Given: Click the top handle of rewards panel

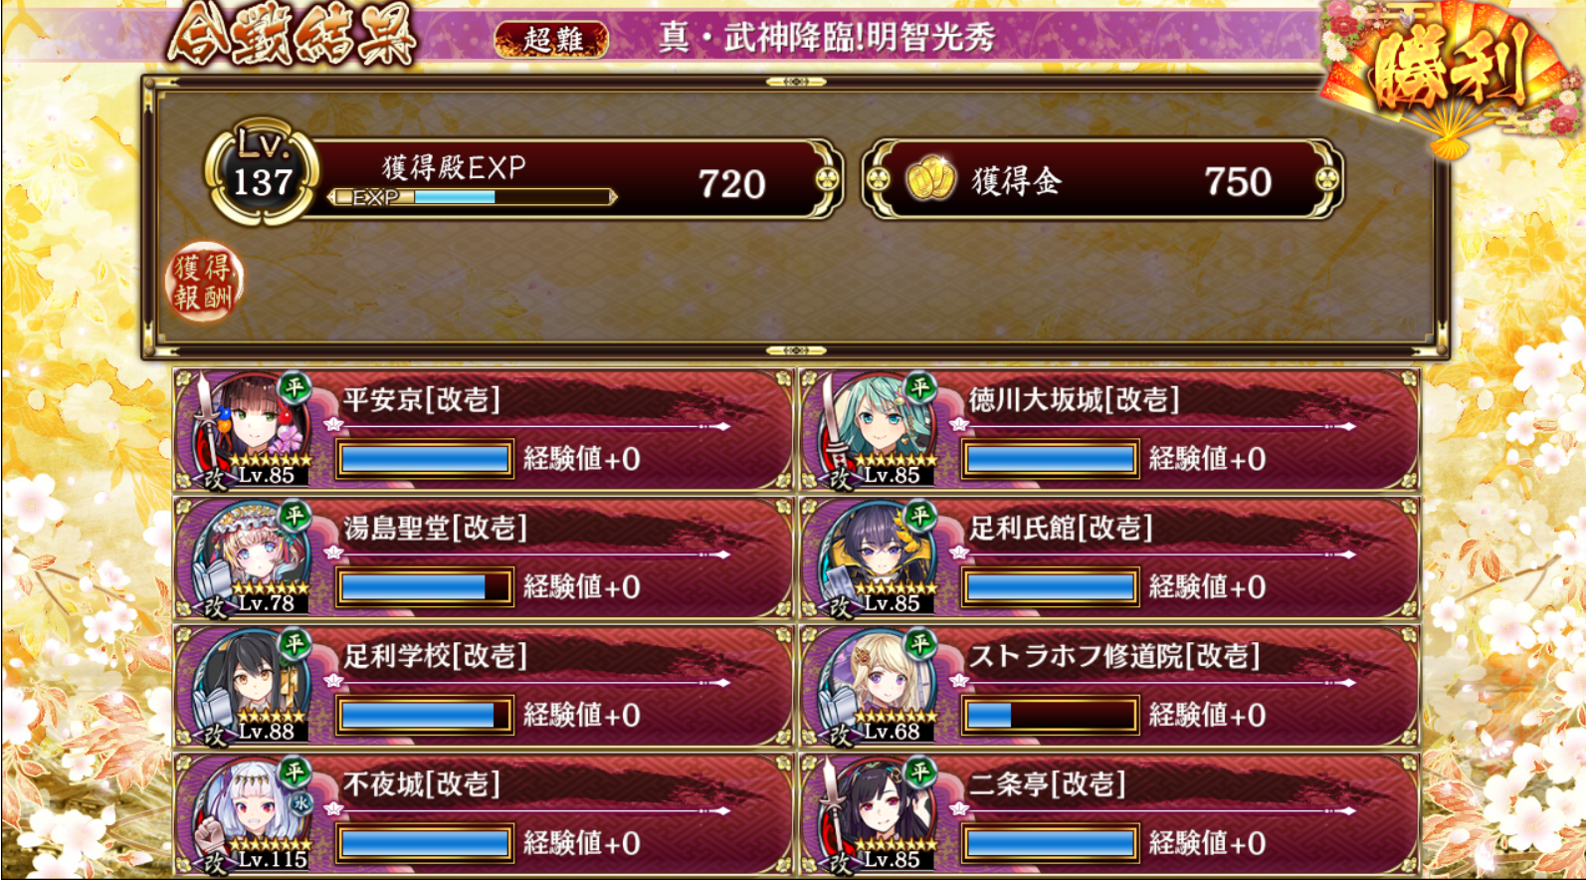Looking at the screenshot, I should pyautogui.click(x=796, y=82).
